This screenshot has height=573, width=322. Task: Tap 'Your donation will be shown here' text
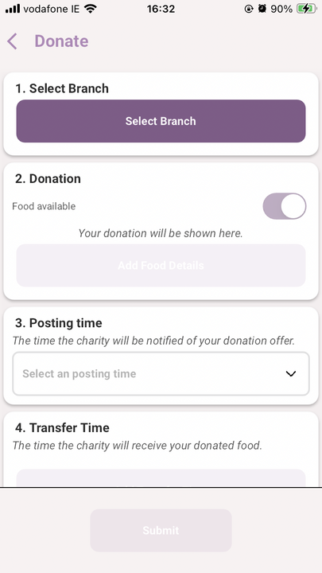coord(161,233)
